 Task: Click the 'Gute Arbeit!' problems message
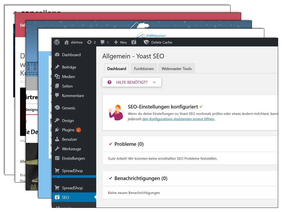(x=162, y=158)
